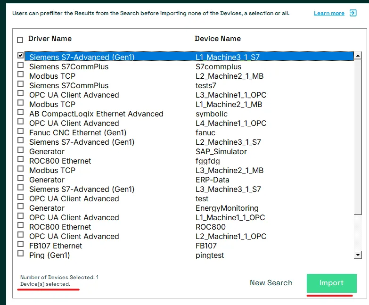This screenshot has width=369, height=305.
Task: Open the Learn more link
Action: 329,13
